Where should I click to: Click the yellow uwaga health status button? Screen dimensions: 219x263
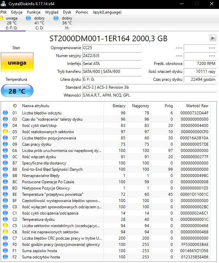tap(17, 63)
